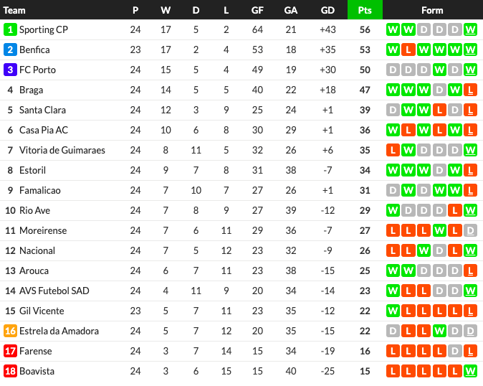Click the GF column header
The width and height of the screenshot is (483, 386).
[257, 10]
